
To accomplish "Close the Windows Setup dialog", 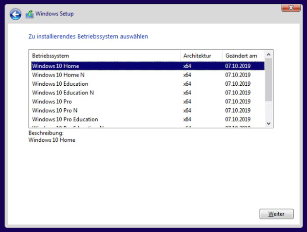I will 291,8.
